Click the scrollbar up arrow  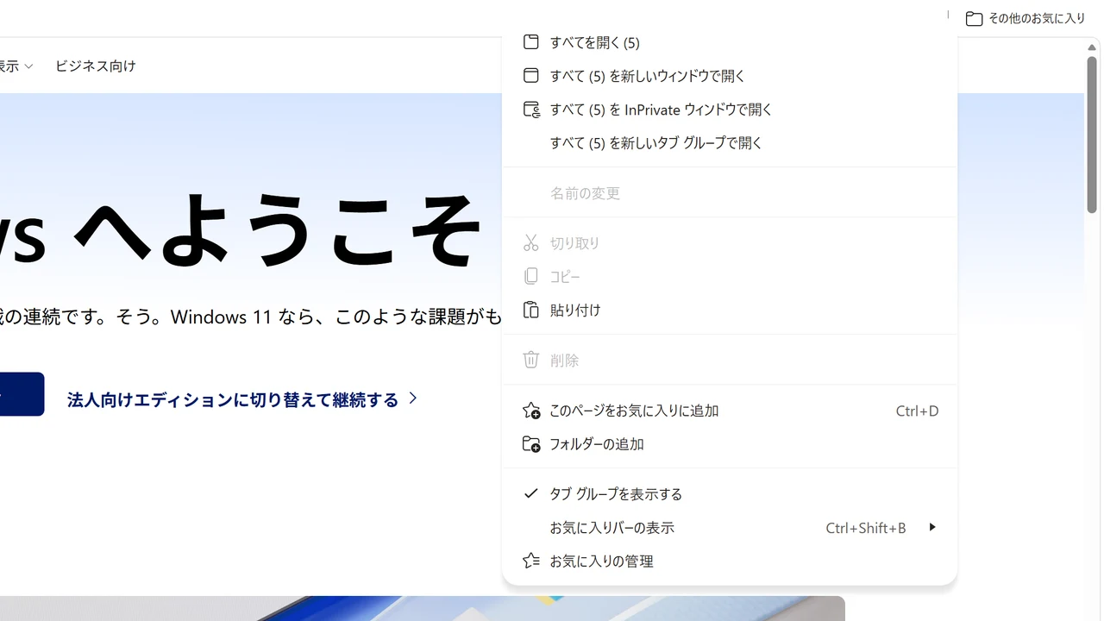(1092, 47)
